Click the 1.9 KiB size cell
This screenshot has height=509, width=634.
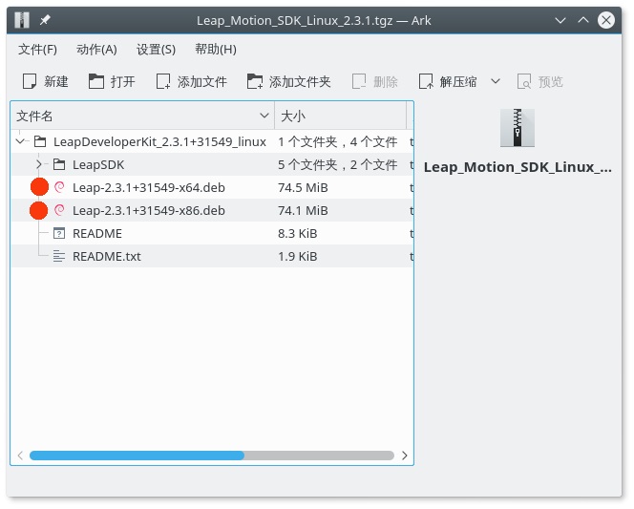point(297,256)
